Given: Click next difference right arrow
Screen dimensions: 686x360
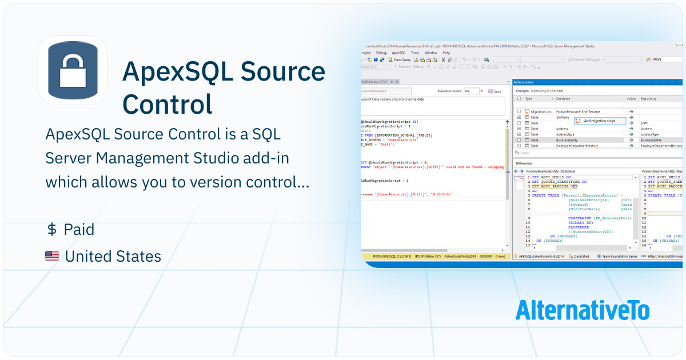Looking at the screenshot, I should pos(521,171).
